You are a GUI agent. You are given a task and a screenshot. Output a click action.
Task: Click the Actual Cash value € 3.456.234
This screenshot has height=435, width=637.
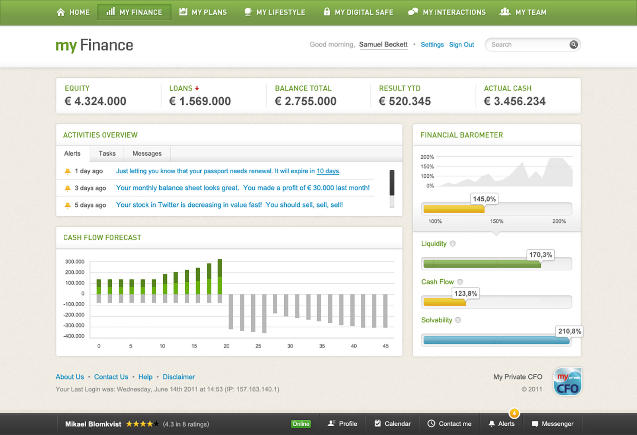coord(515,101)
